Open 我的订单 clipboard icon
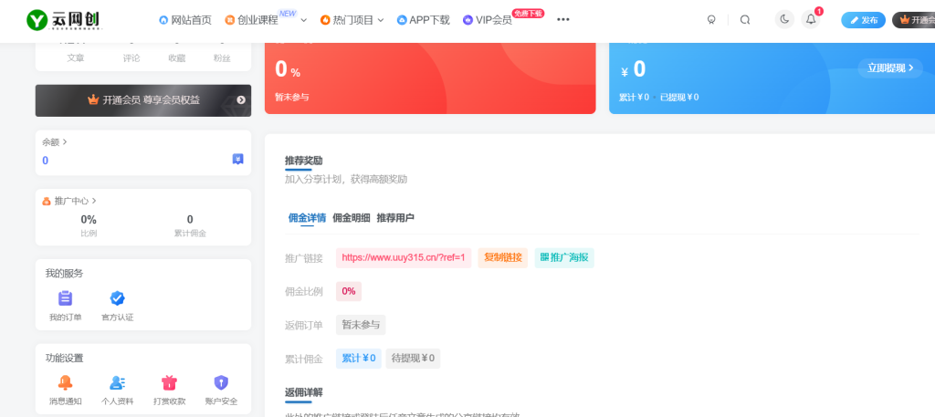Viewport: 935px width, 417px height. 65,298
